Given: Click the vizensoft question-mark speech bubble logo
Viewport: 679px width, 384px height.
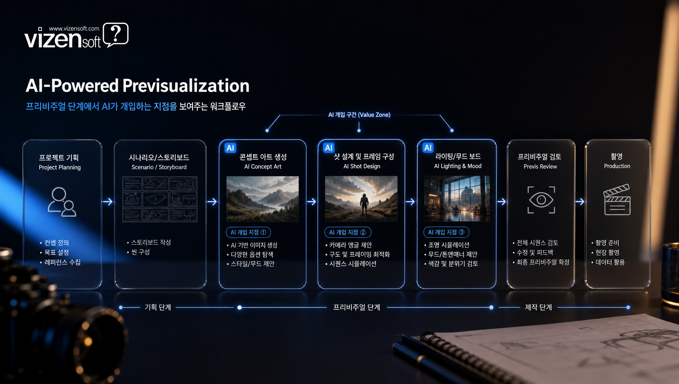Looking at the screenshot, I should click(x=116, y=35).
